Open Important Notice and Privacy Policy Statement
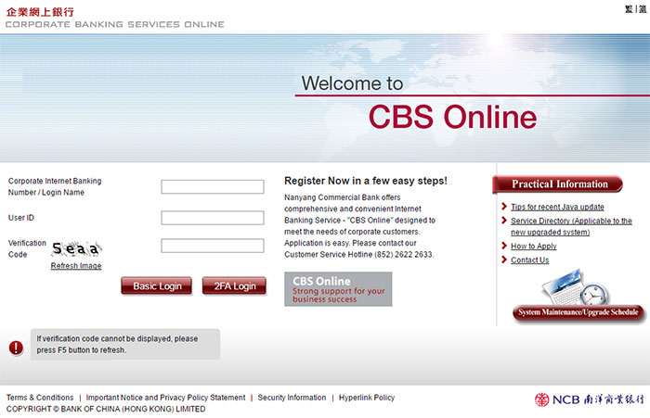The height and width of the screenshot is (418, 650). [x=165, y=398]
